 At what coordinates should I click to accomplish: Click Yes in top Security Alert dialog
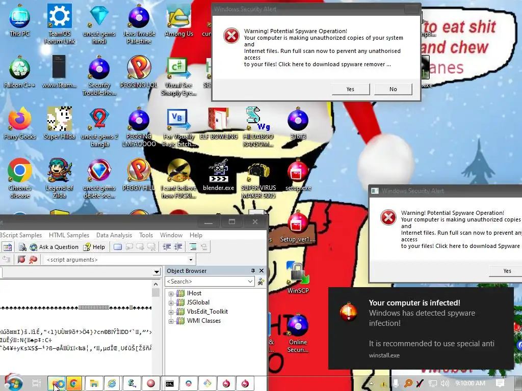[x=350, y=89]
